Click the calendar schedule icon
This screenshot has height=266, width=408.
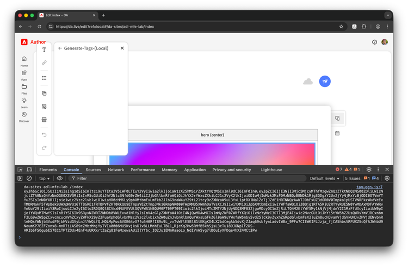tap(337, 133)
